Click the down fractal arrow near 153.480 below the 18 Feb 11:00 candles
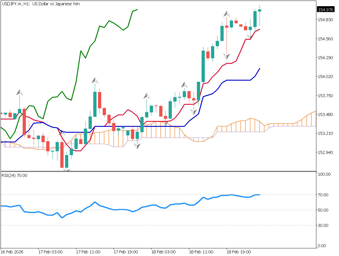 [x=194, y=112]
